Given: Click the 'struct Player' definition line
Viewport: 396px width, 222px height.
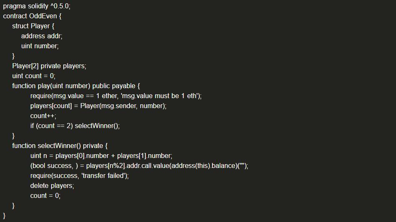Looking at the screenshot, I should 33,26.
